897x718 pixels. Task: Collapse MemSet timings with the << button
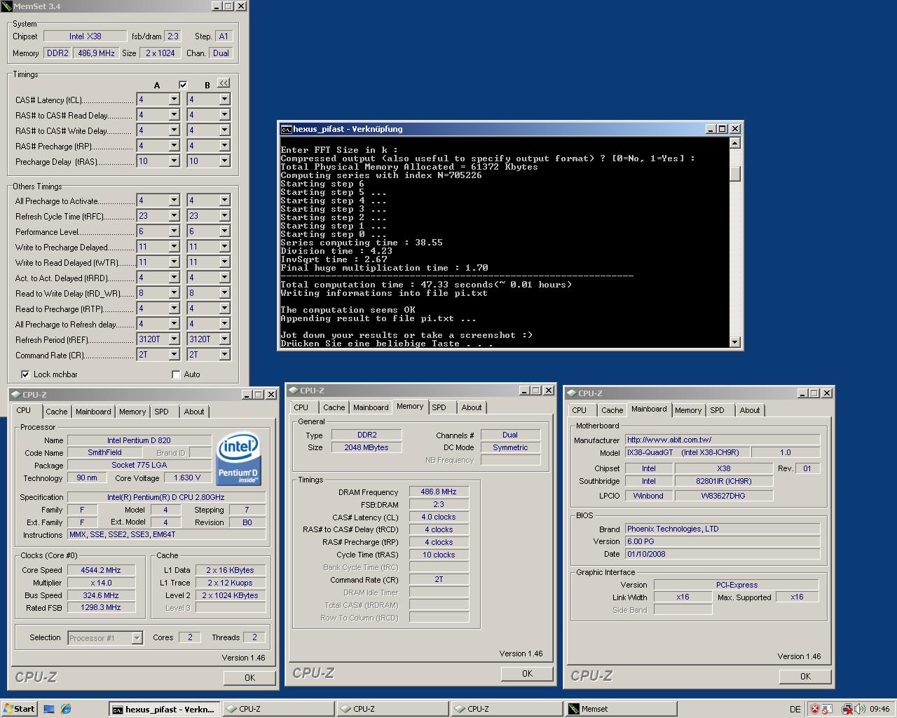click(223, 83)
